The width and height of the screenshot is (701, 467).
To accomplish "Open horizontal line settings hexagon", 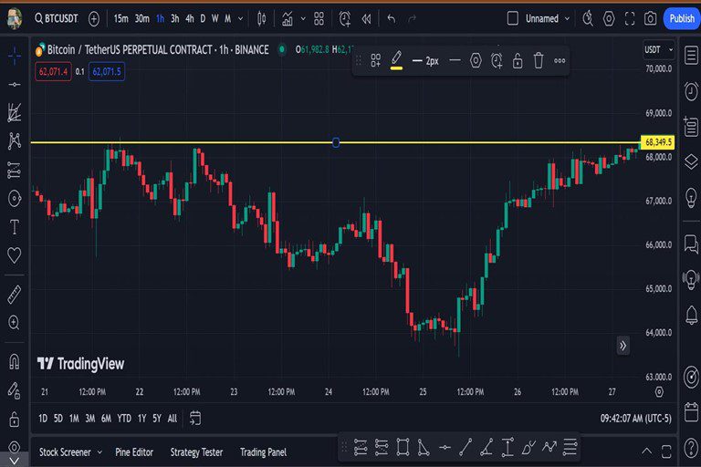I will point(476,60).
